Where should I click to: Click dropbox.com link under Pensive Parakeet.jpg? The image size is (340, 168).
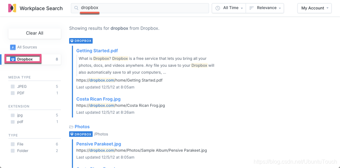(x=102, y=150)
